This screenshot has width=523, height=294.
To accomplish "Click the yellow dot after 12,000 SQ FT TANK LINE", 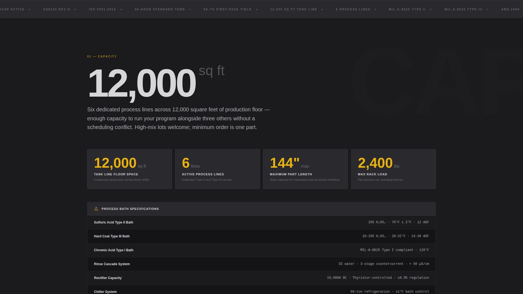I will click(x=323, y=9).
